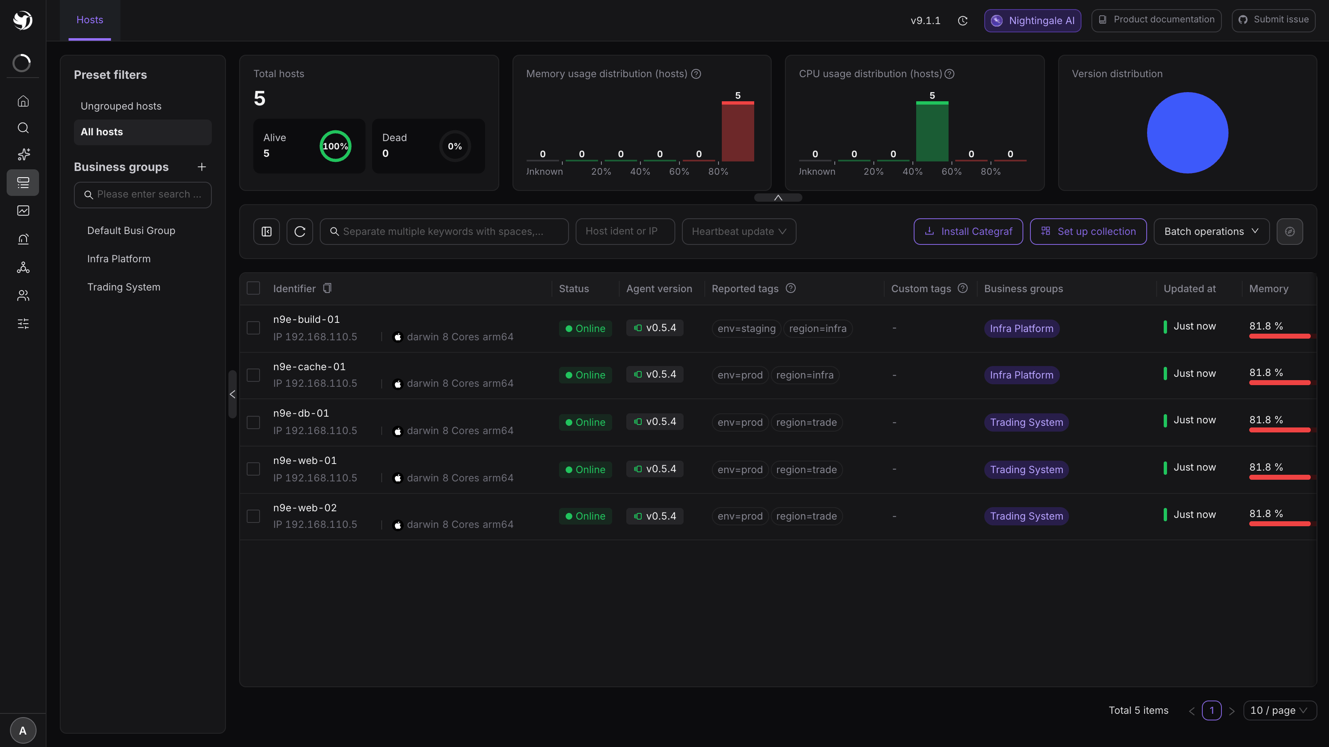Image resolution: width=1329 pixels, height=747 pixels.
Task: Open Custom tags help icon
Action: coord(963,288)
